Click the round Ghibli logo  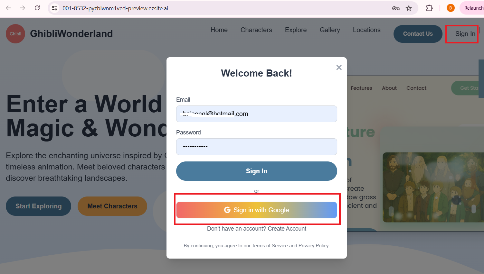click(15, 34)
